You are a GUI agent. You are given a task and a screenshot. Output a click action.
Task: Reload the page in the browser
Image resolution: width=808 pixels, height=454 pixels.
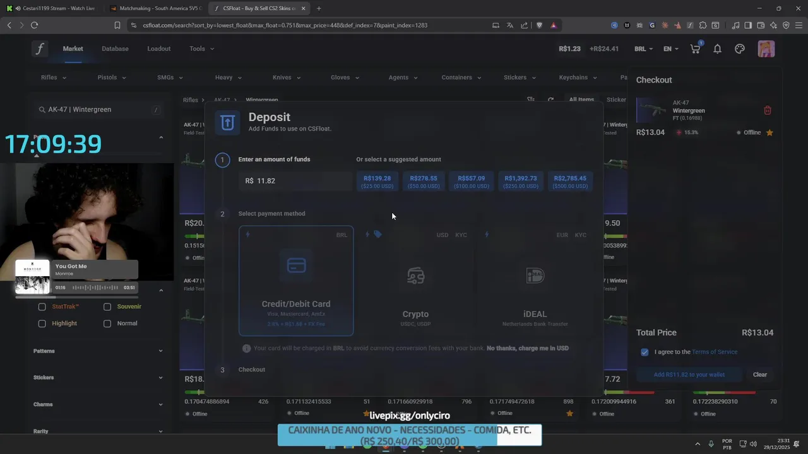(34, 25)
